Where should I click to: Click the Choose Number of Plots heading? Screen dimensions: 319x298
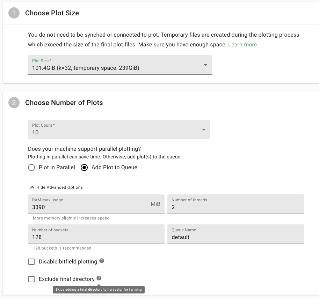[x=64, y=103]
